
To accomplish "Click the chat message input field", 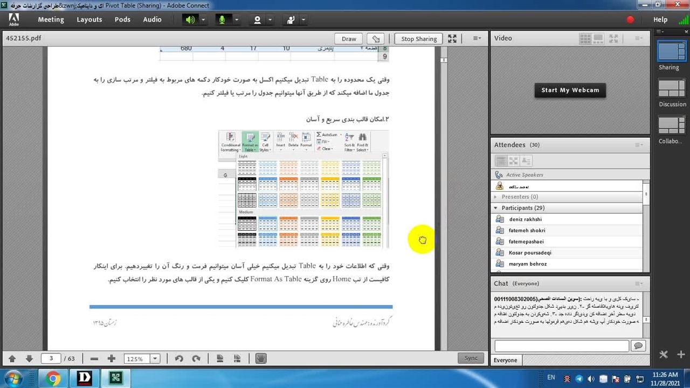I will pos(561,346).
